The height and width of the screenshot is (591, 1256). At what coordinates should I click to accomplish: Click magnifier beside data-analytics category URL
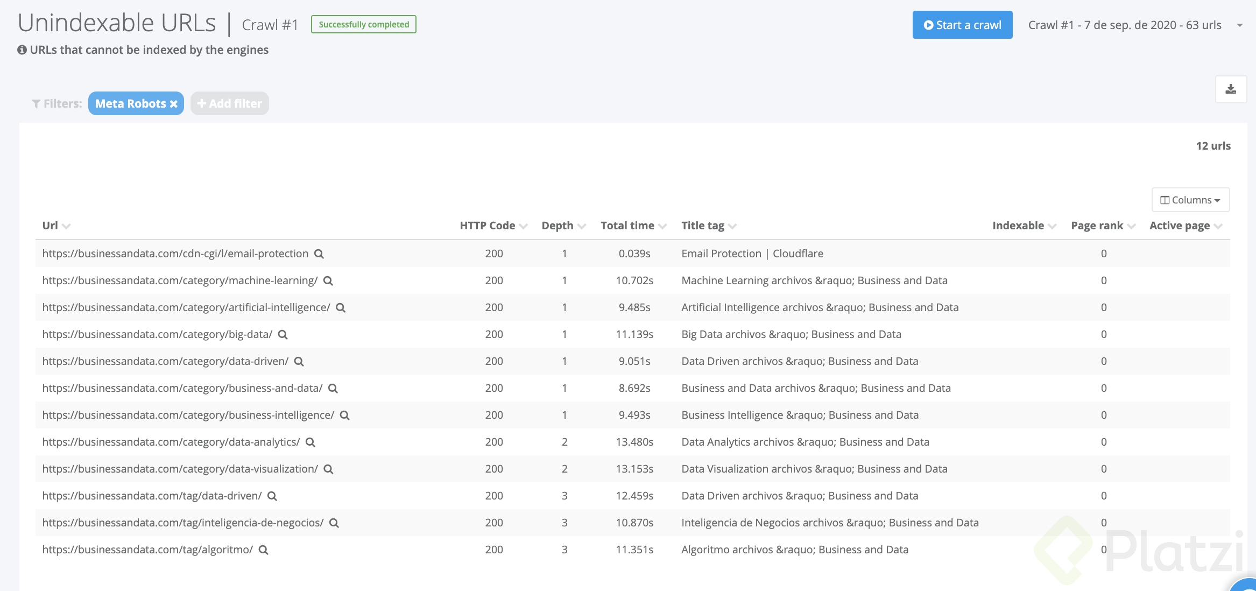[311, 442]
